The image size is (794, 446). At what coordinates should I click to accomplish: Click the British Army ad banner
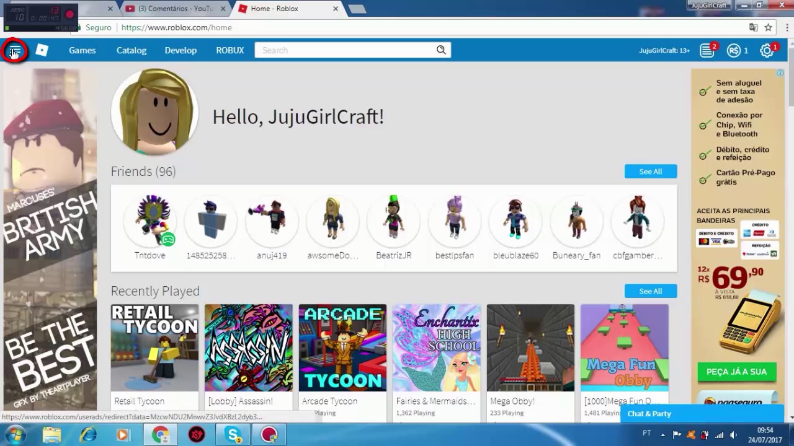click(50, 238)
